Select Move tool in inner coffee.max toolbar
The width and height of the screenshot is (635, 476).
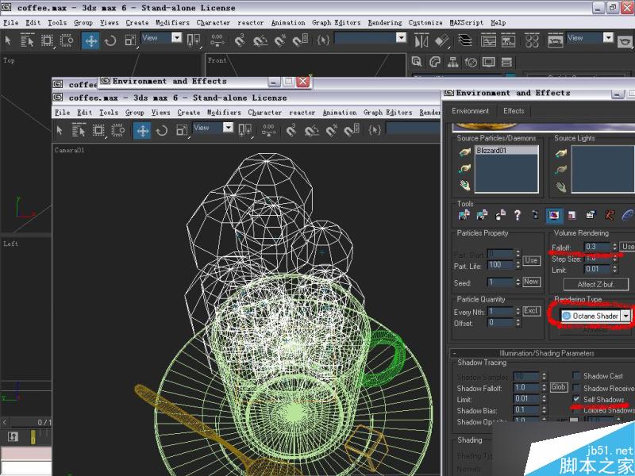click(143, 130)
